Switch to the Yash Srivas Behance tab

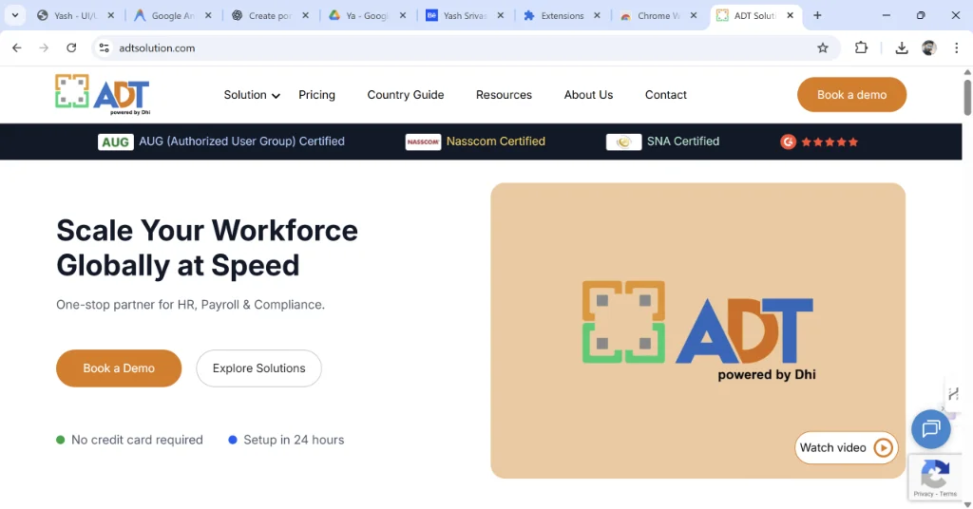point(465,15)
